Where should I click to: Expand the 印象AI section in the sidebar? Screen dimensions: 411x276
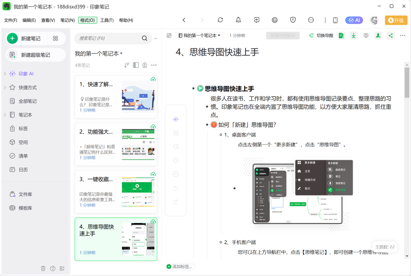coord(5,73)
